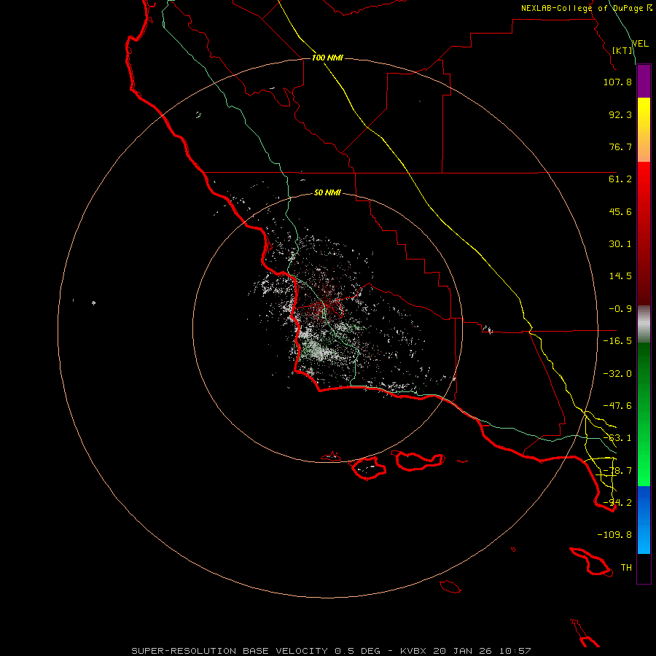Click the -16.5 legend value
The width and height of the screenshot is (656, 656).
click(617, 341)
